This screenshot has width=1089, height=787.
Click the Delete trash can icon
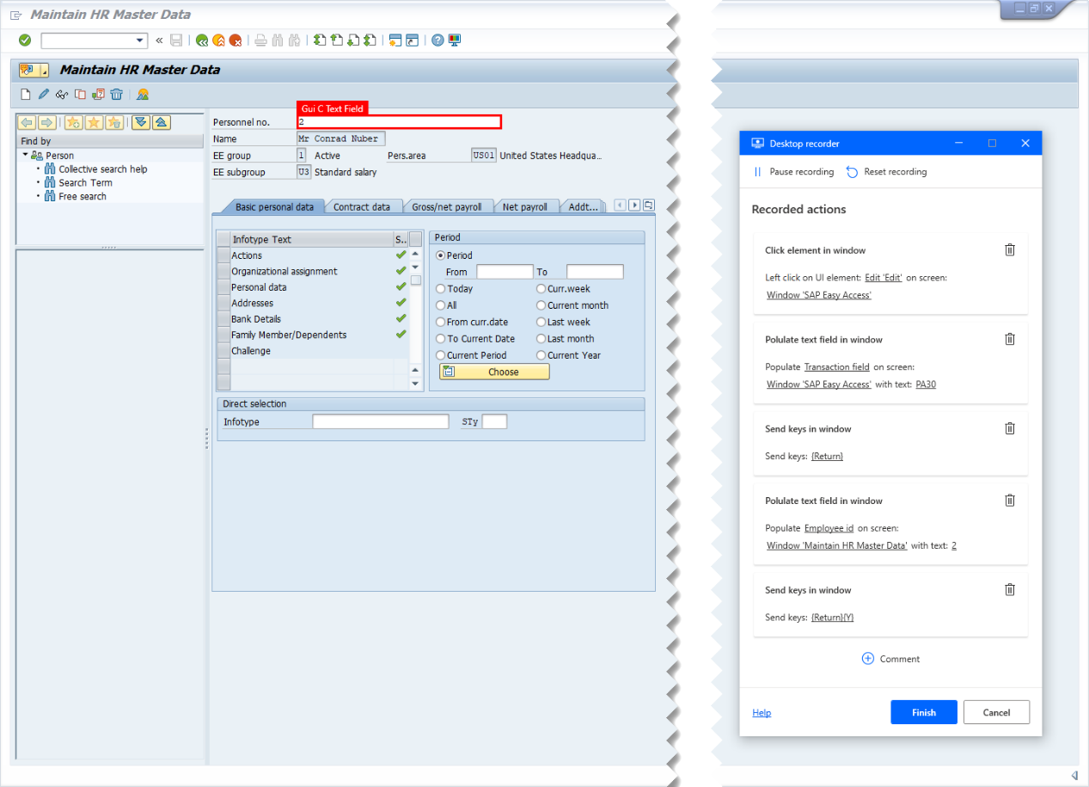click(117, 95)
